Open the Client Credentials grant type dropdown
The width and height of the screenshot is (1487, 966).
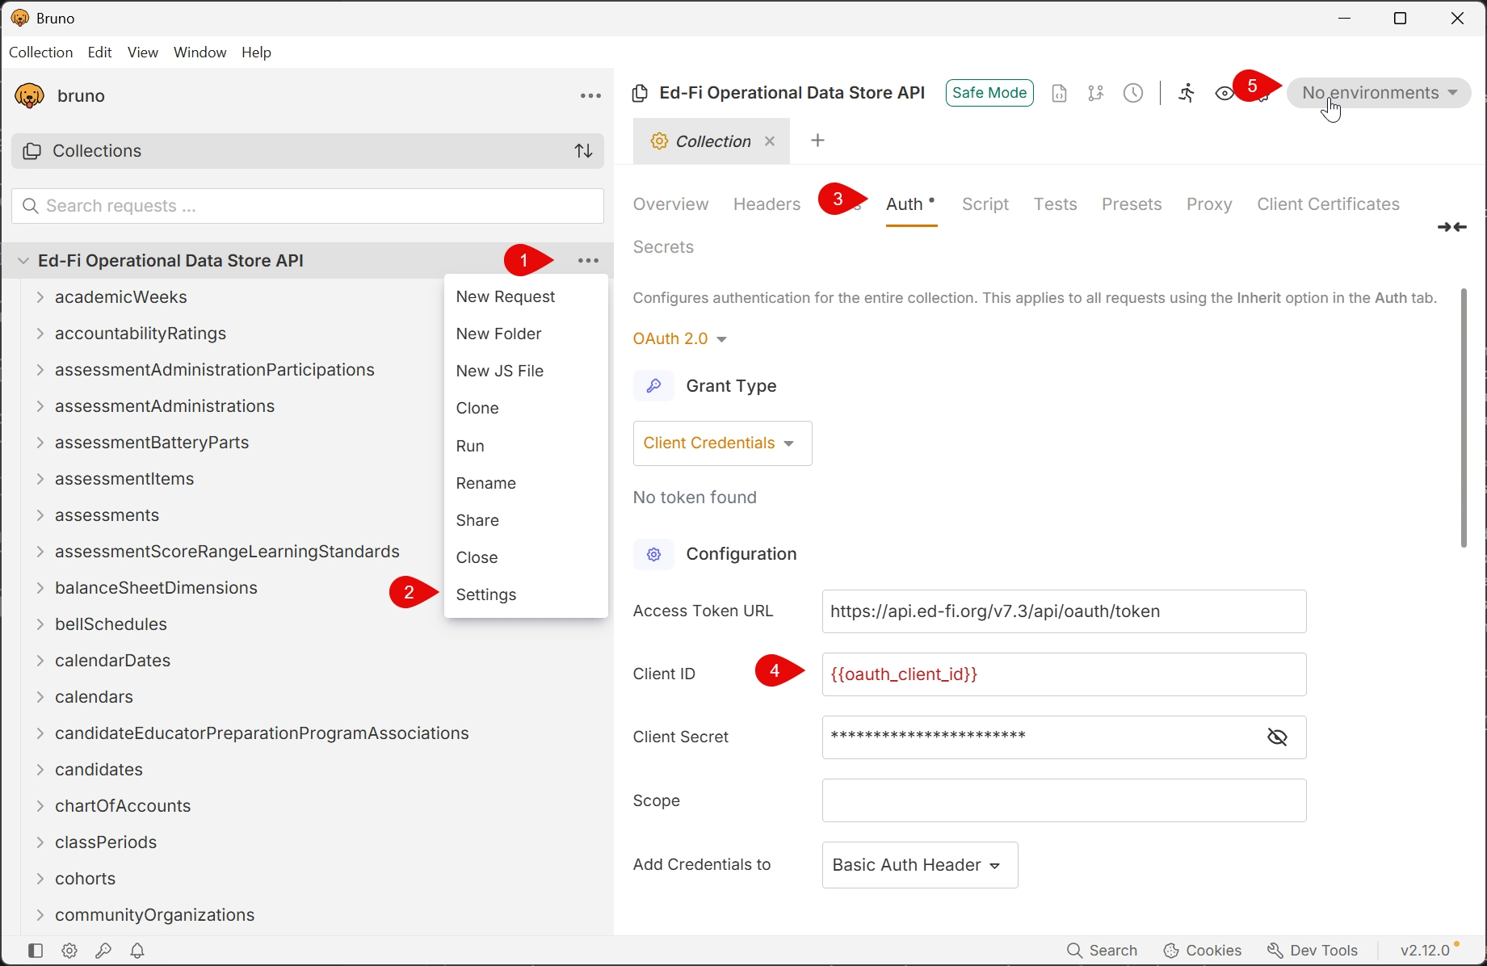tap(721, 443)
